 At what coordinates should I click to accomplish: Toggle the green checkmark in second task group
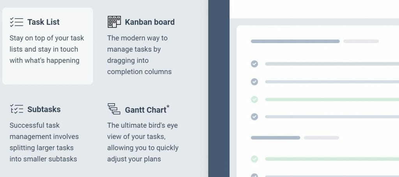[254, 159]
